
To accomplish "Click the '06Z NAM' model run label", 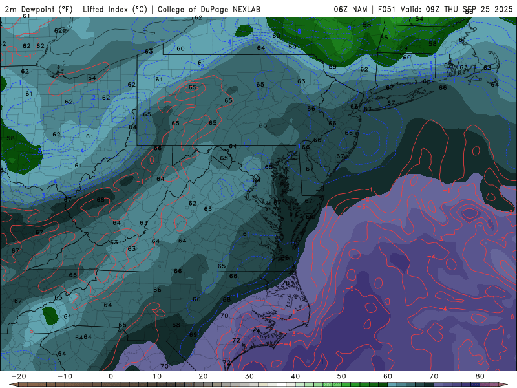I will [350, 10].
